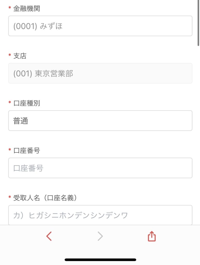This screenshot has width=200, height=265.
Task: Focus the 口座番号 input field
Action: click(100, 168)
